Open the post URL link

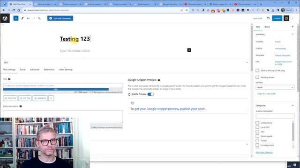coord(284,63)
